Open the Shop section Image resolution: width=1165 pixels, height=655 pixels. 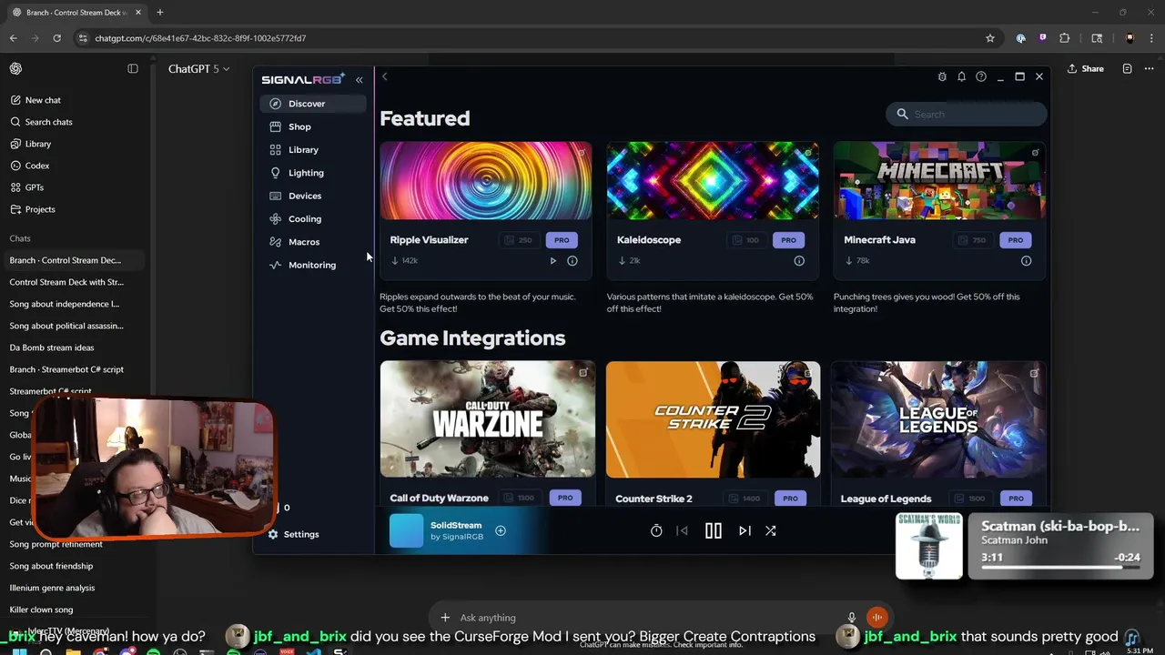(x=313, y=126)
